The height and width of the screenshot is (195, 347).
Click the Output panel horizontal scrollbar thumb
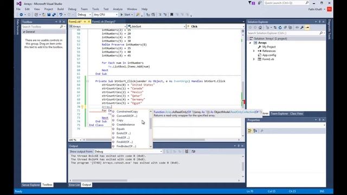(x=100, y=180)
